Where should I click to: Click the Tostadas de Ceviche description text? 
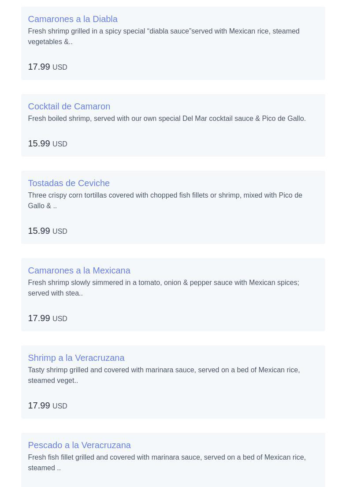[165, 200]
